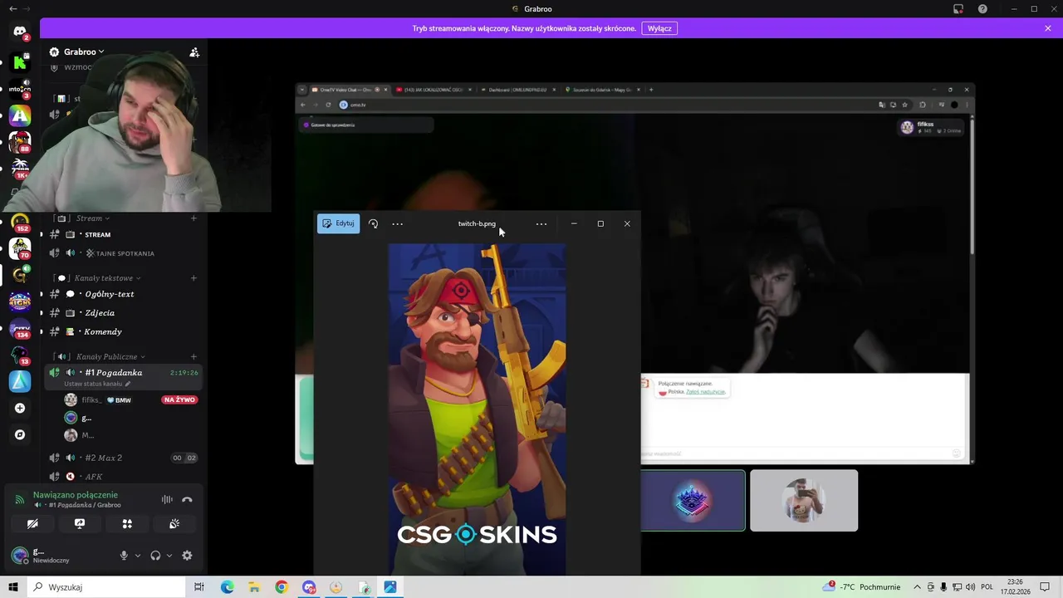The height and width of the screenshot is (598, 1063).
Task: Click Edytuj in Photos viewer
Action: click(338, 223)
